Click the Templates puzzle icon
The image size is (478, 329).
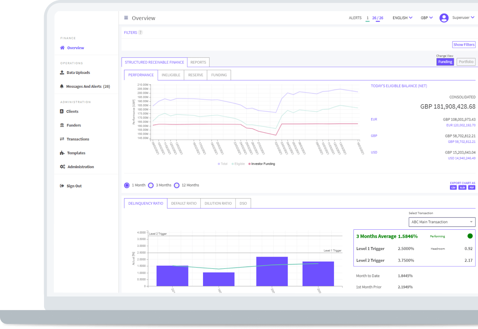click(62, 153)
